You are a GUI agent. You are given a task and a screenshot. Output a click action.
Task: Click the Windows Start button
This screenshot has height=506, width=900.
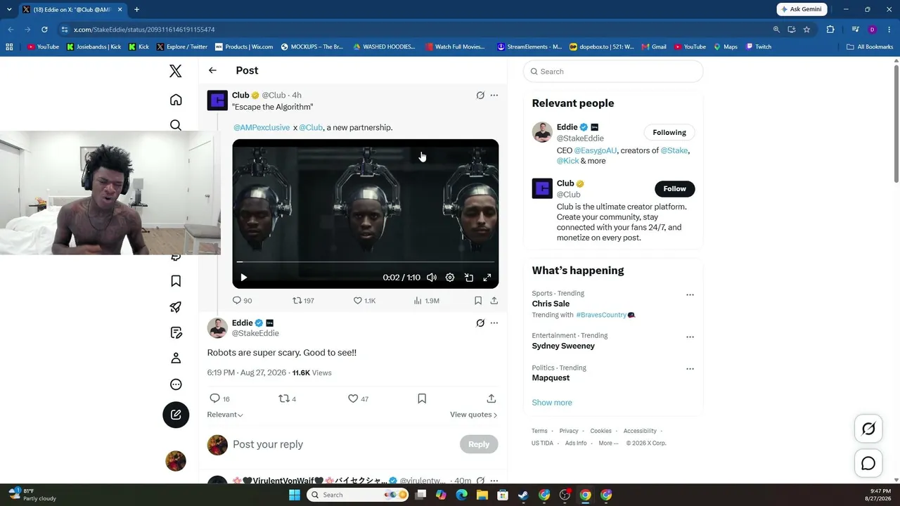[x=295, y=495]
